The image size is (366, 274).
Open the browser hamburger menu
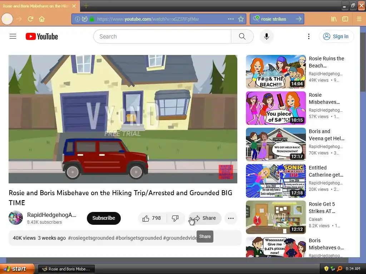point(359,19)
